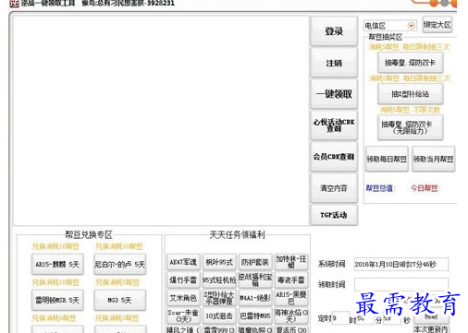Click 清空内容 to clear the log
This screenshot has width=468, height=333.
coord(334,188)
